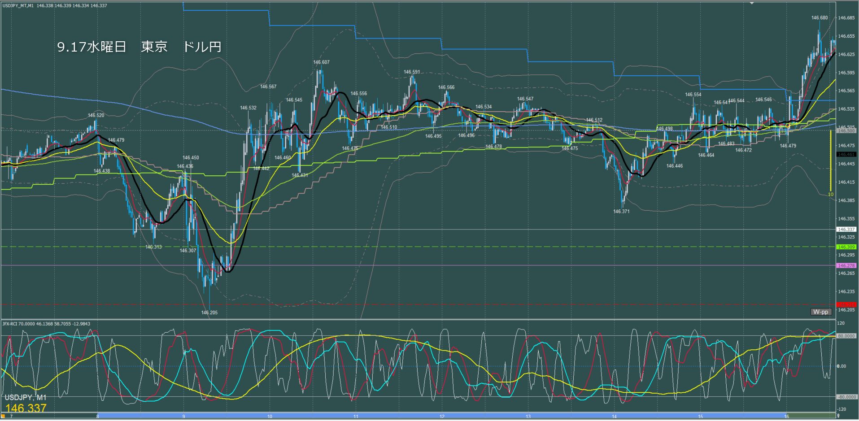
Task: Click the gray 146.500 price level tag
Action: pyautogui.click(x=846, y=131)
